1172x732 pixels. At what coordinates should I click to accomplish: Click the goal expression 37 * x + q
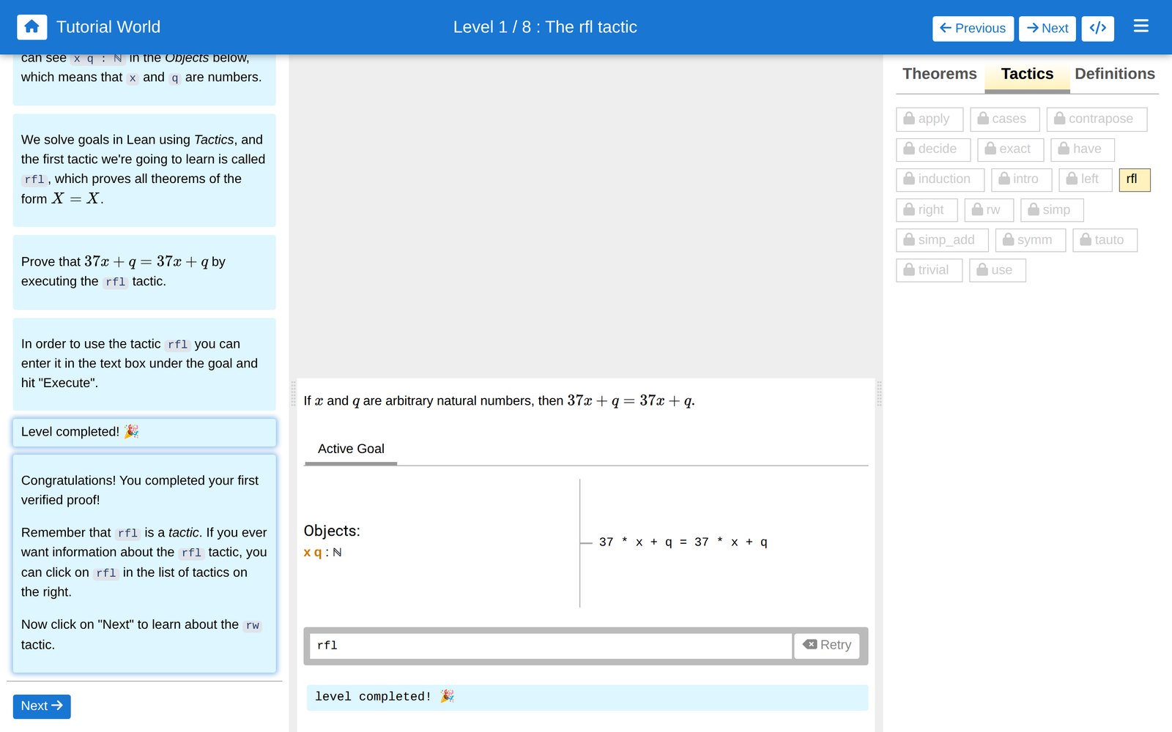coord(683,542)
